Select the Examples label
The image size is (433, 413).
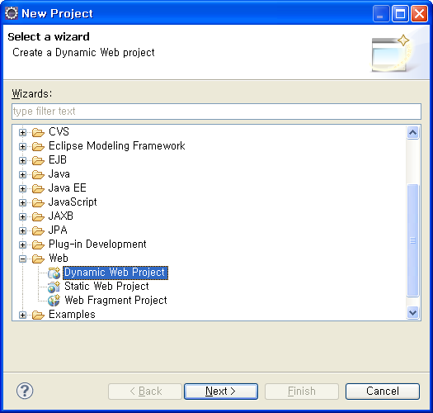click(72, 315)
